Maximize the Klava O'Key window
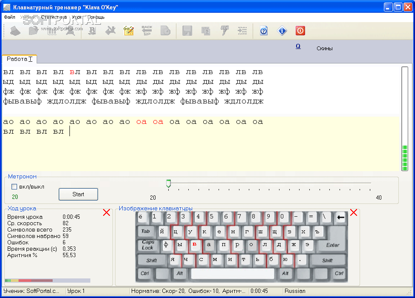This screenshot has height=298, width=415. coord(398,7)
